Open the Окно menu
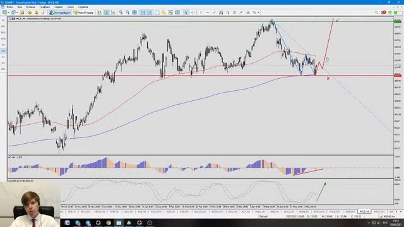Image resolution: width=404 pixels, height=227 pixels. pyautogui.click(x=70, y=7)
